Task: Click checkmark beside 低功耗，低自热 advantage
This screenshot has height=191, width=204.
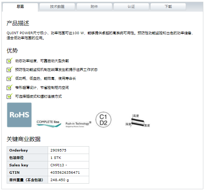Action: [x=9, y=79]
